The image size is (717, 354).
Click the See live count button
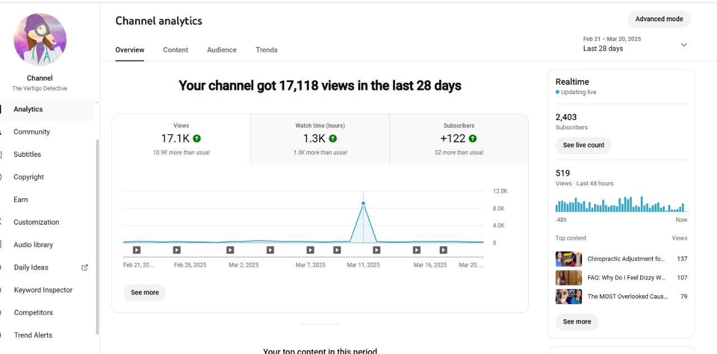(583, 145)
